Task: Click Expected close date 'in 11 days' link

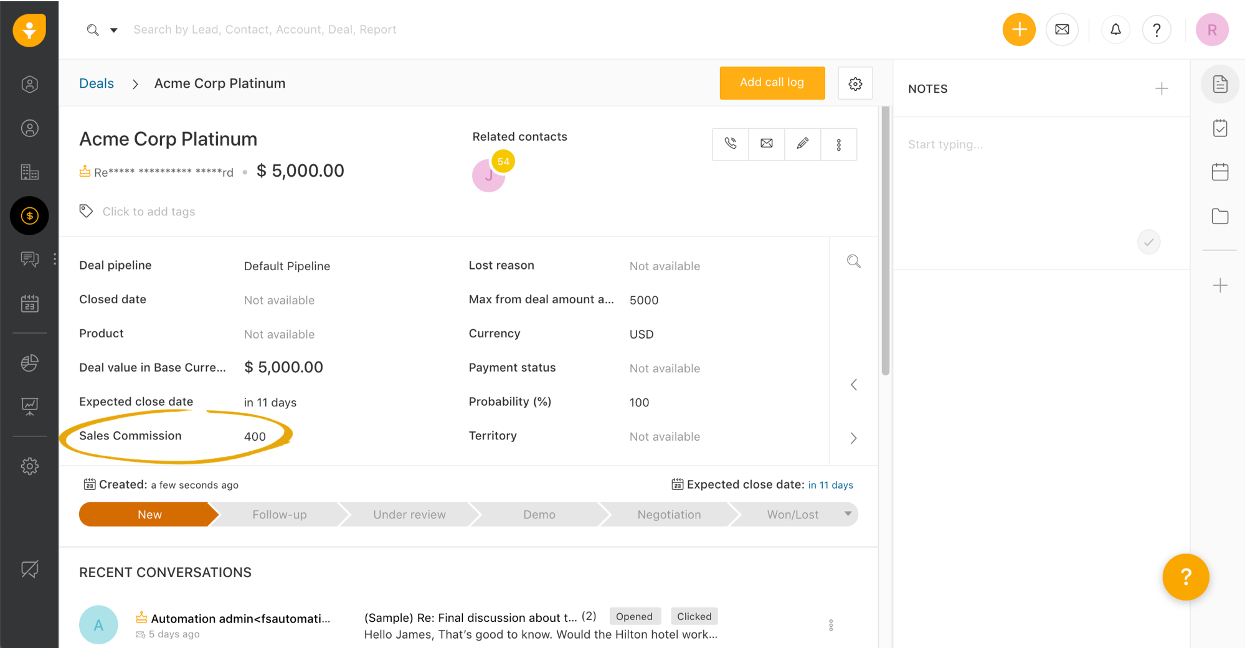Action: click(830, 485)
